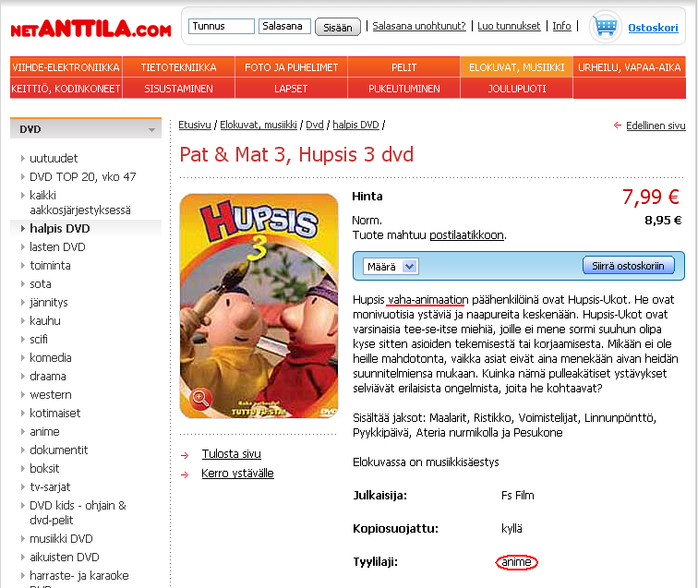
Task: Open the Elokuvat, Musiikki menu tab
Action: pyautogui.click(x=516, y=67)
